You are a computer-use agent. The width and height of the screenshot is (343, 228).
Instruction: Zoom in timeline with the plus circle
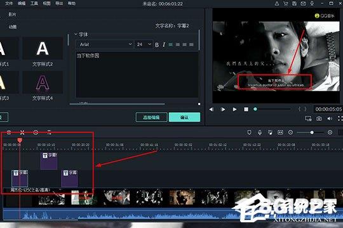click(330, 132)
